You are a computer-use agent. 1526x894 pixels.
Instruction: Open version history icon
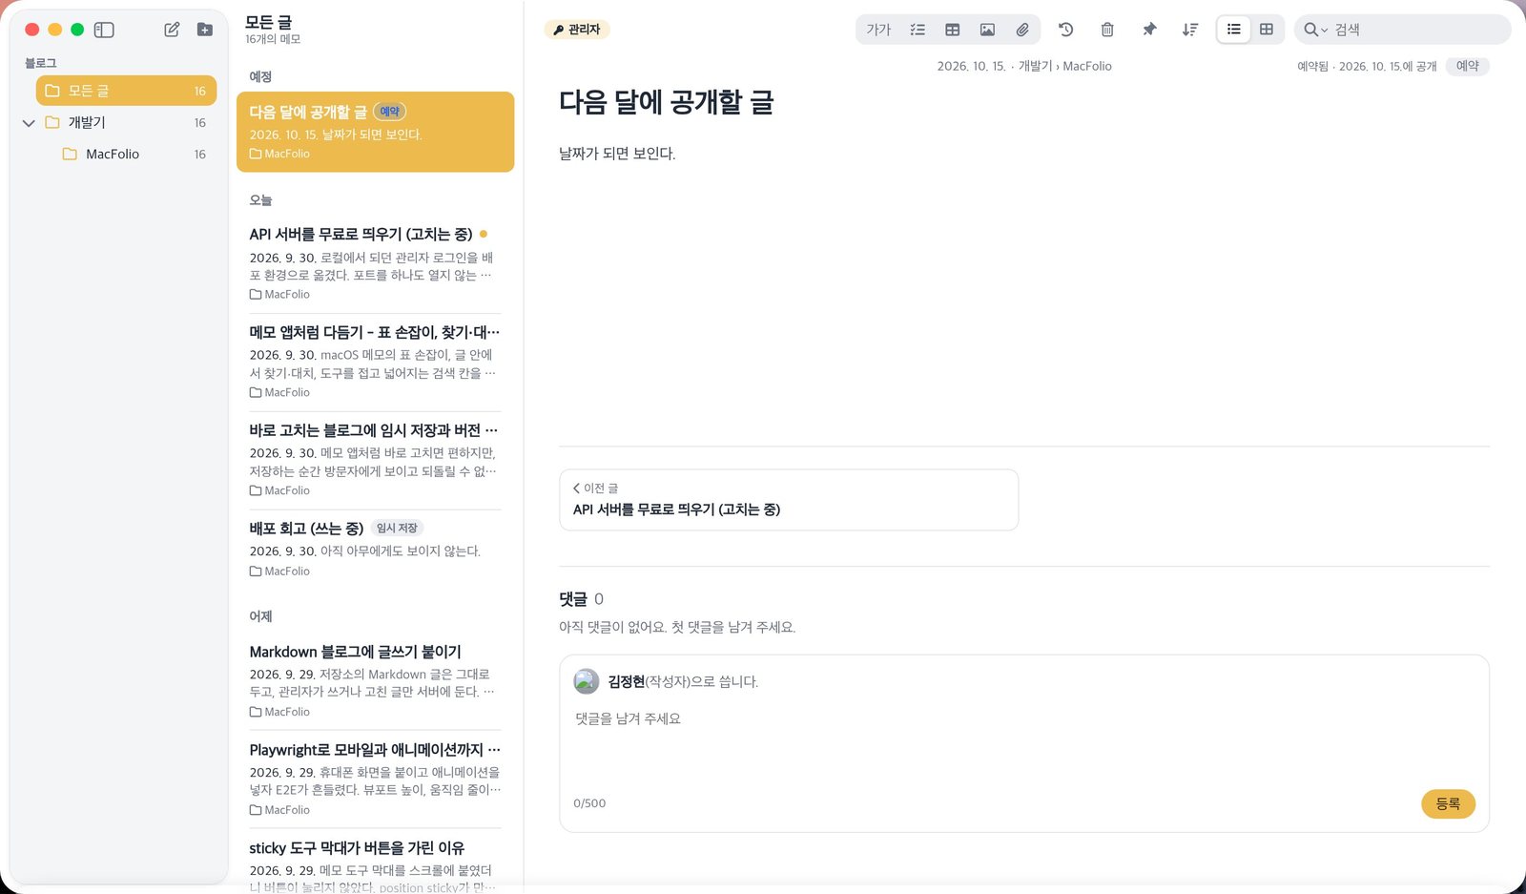1066,30
